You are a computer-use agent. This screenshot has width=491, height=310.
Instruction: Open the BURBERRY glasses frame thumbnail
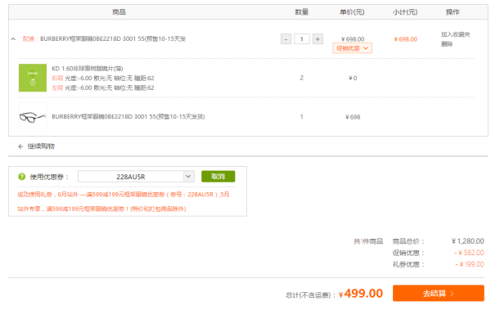pyautogui.click(x=33, y=117)
